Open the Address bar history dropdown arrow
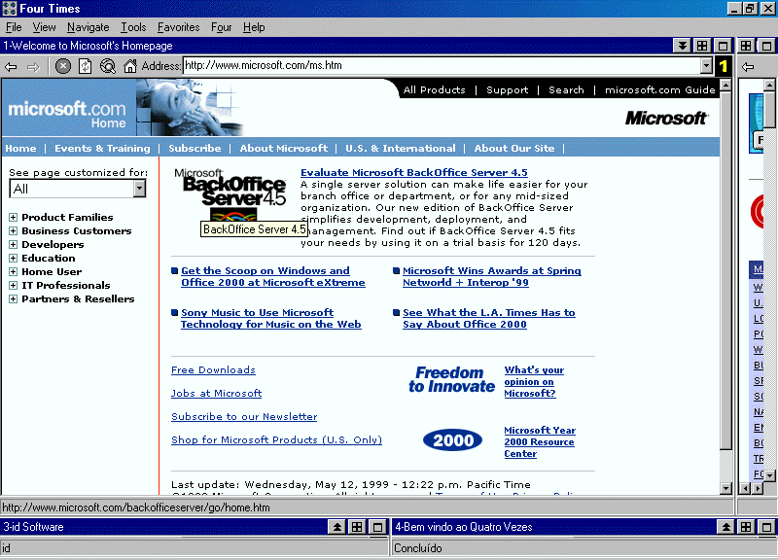778x560 pixels. [x=707, y=66]
